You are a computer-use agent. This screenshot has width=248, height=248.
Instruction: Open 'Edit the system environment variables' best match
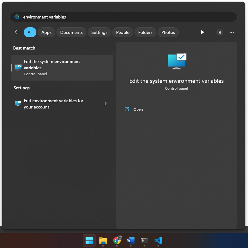coord(62,68)
